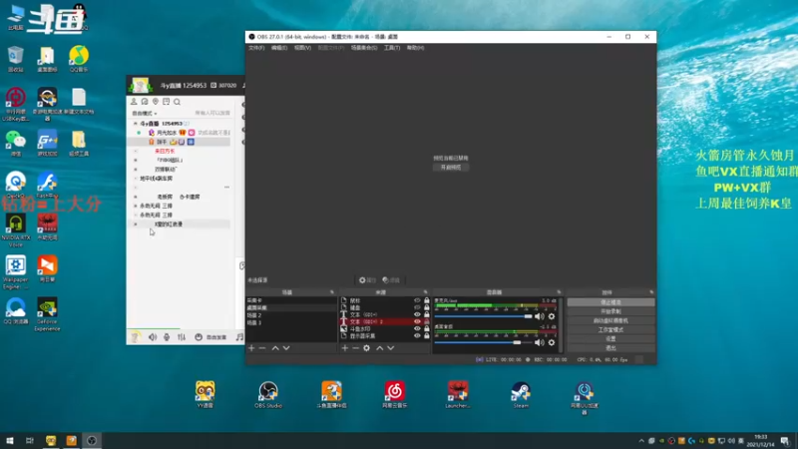Open ellipsis options in YY channel list
798x449 pixels.
(x=226, y=188)
